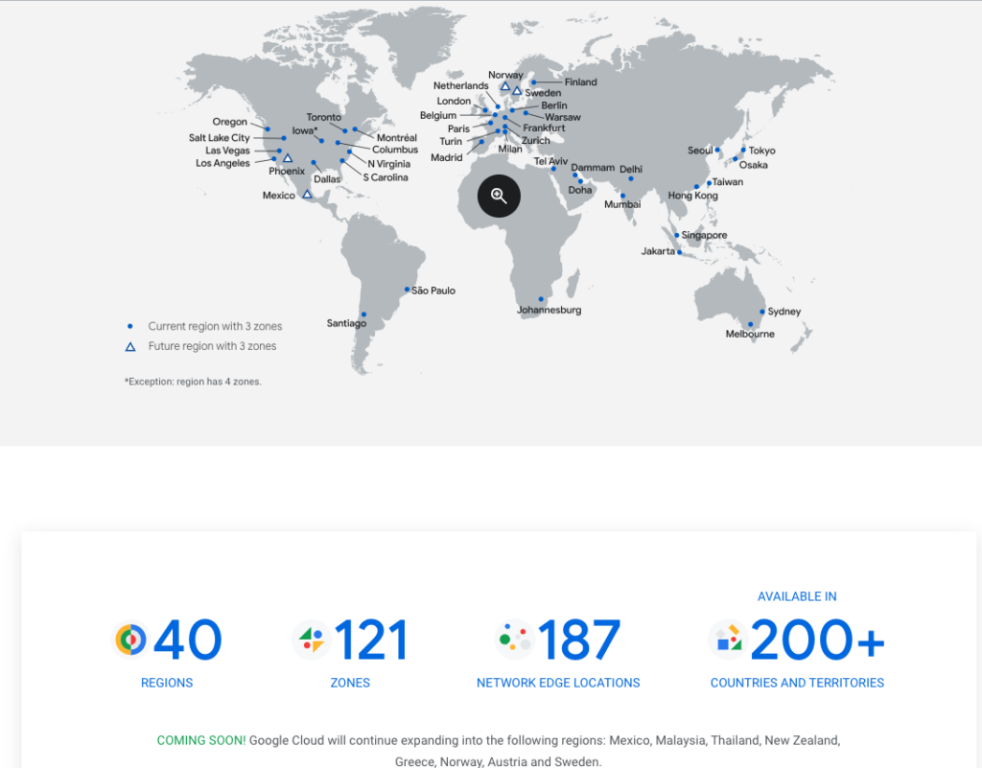Click the NETWORK EDGE LOCATIONS label
Screen dimensions: 982x768
[558, 683]
